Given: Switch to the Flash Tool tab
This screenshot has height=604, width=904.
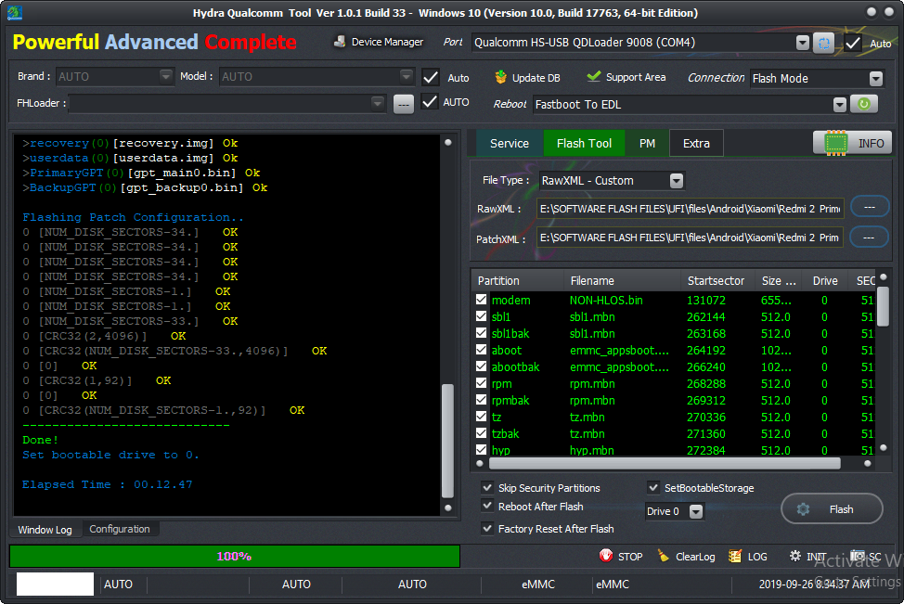Looking at the screenshot, I should (x=584, y=144).
